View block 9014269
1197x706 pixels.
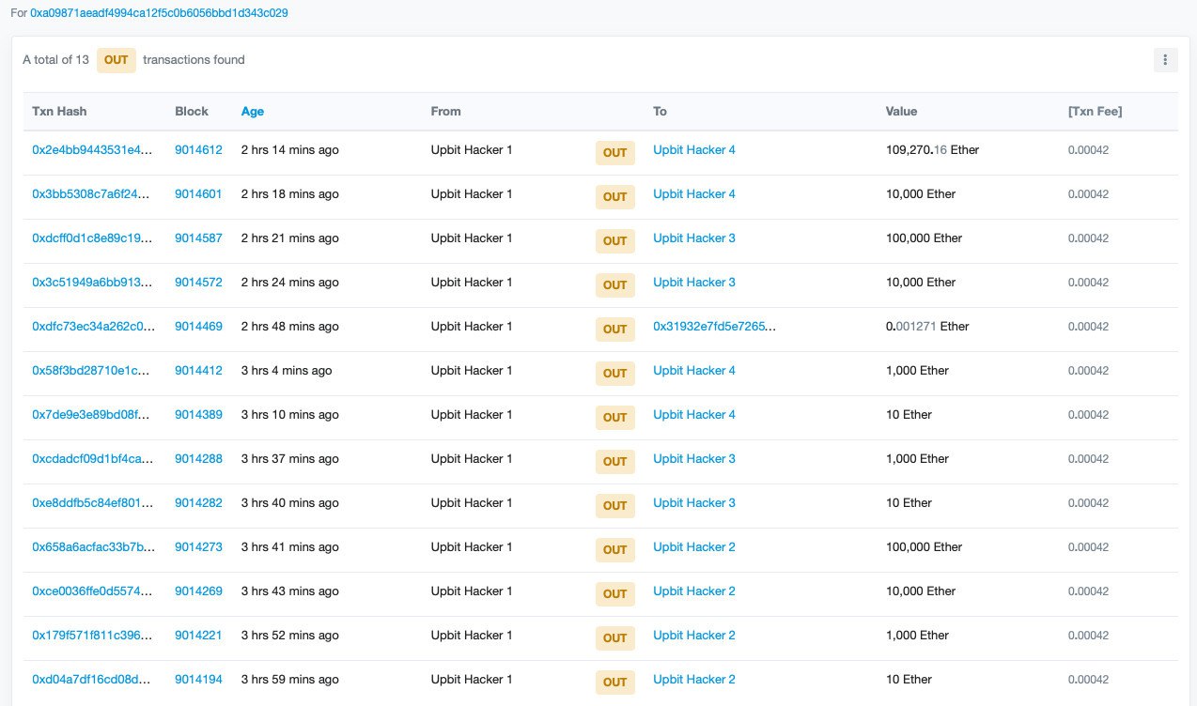(x=198, y=591)
